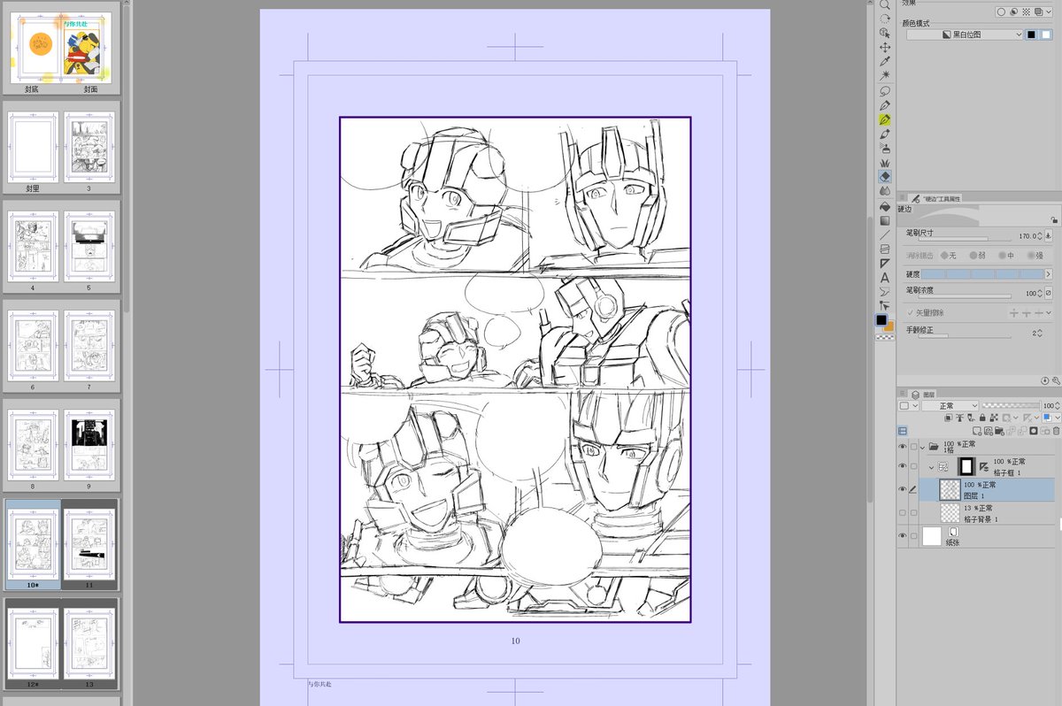1062x706 pixels.
Task: Select 强 for erase-hardness option
Action: pos(1035,256)
